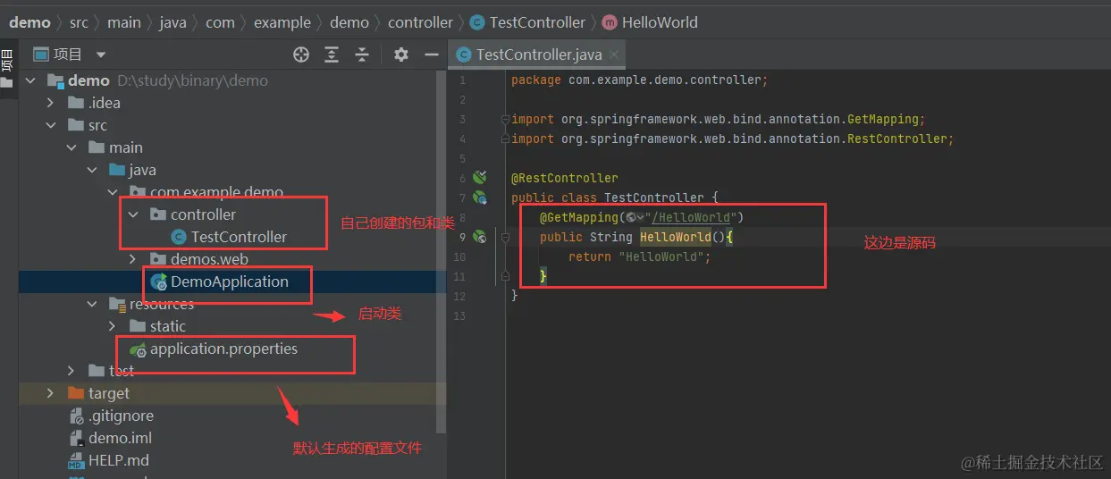Screen dimensions: 1111x479
Task: Open the project view dropdown arrow
Action: pyautogui.click(x=101, y=55)
